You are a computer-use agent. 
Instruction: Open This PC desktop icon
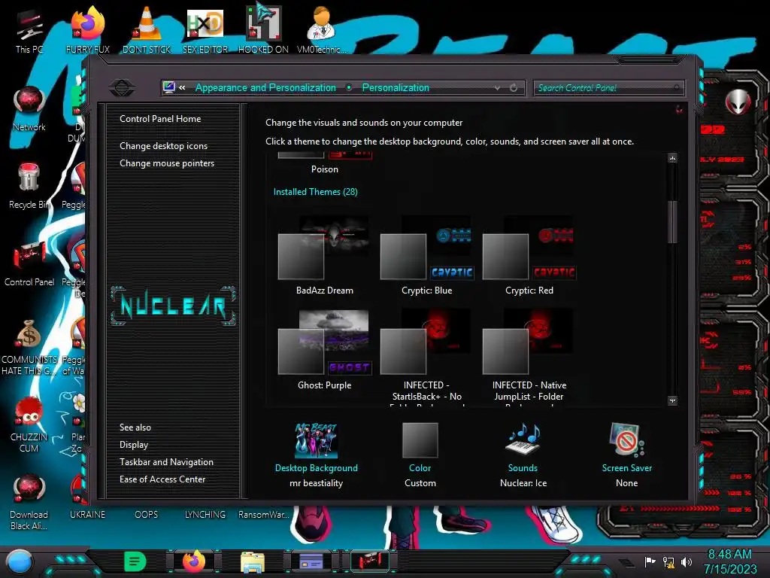[x=29, y=32]
